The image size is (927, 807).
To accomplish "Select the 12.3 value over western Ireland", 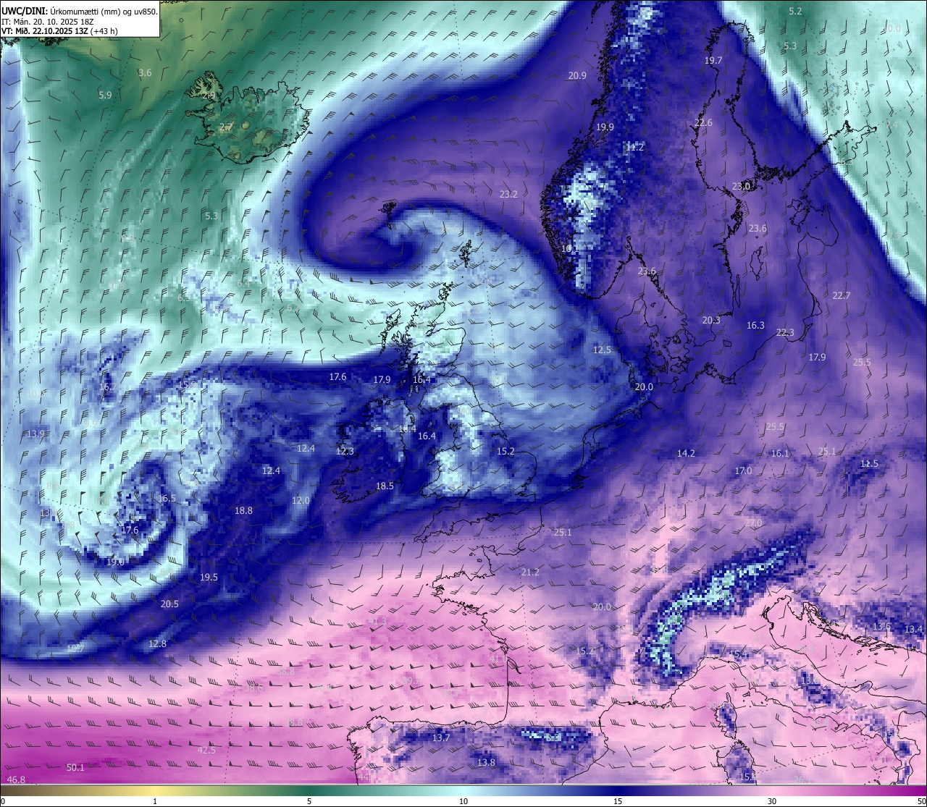I will tap(345, 451).
